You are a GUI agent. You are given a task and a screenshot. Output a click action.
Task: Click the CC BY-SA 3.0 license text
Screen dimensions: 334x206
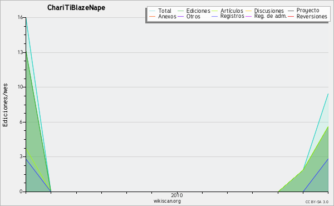[317, 202]
